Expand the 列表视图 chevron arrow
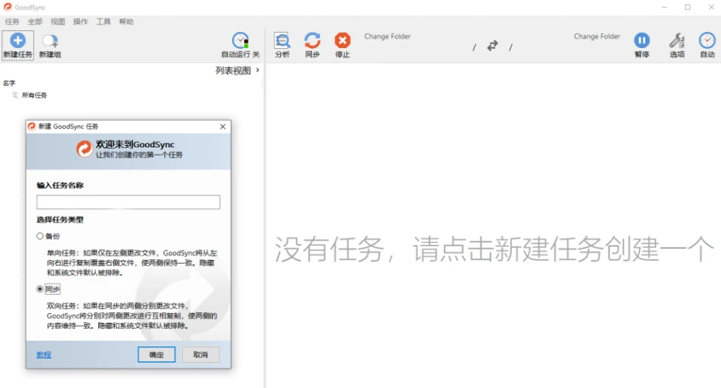The width and height of the screenshot is (721, 388). click(257, 70)
